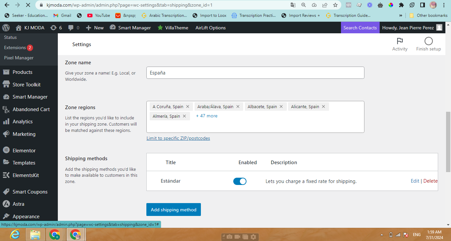Image resolution: width=451 pixels, height=241 pixels.
Task: Open the Chrome extensions puzzle icon
Action: pyautogui.click(x=401, y=5)
